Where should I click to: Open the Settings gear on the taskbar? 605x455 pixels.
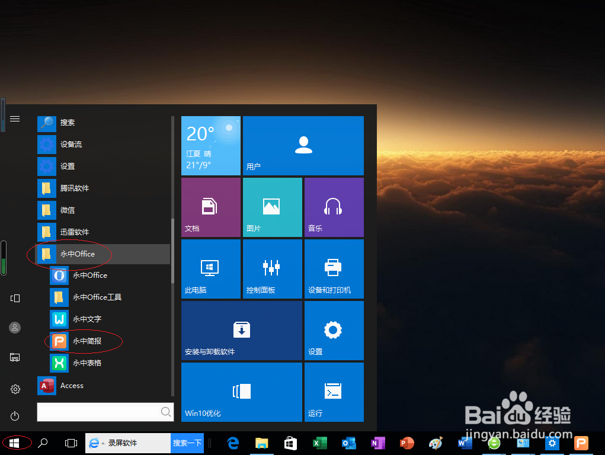(x=552, y=443)
